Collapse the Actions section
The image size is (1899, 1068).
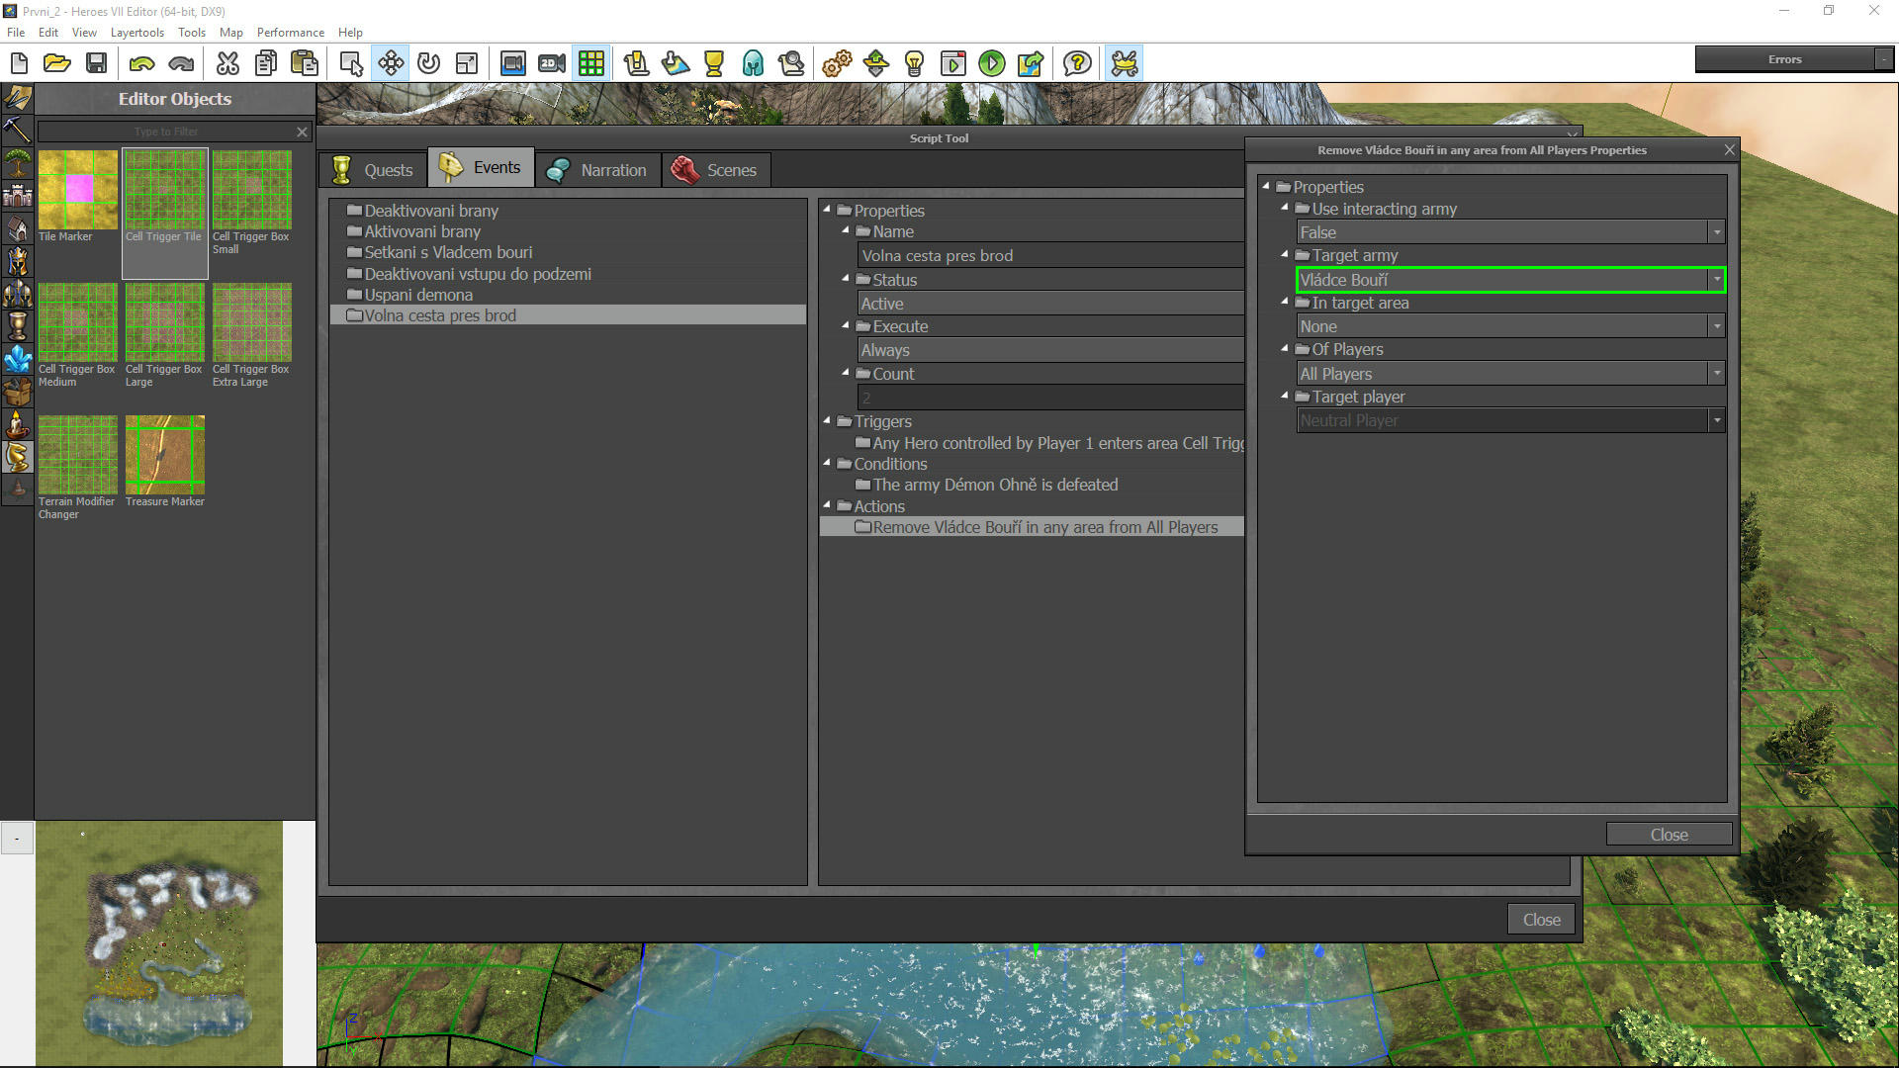click(827, 505)
